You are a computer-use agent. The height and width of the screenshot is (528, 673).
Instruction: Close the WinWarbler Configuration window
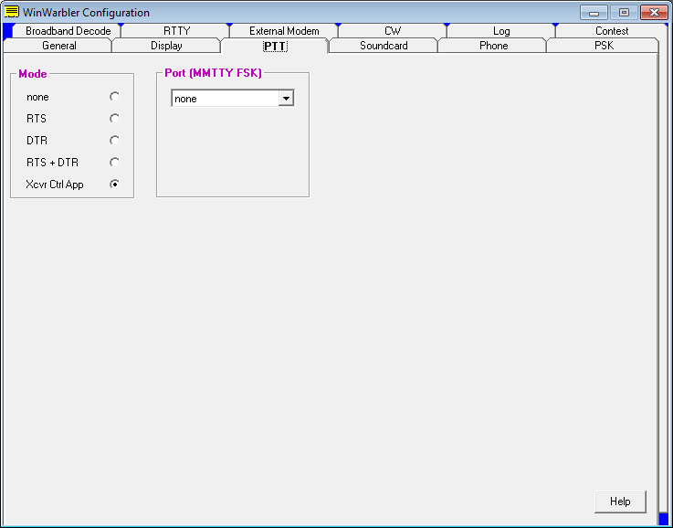[x=654, y=13]
